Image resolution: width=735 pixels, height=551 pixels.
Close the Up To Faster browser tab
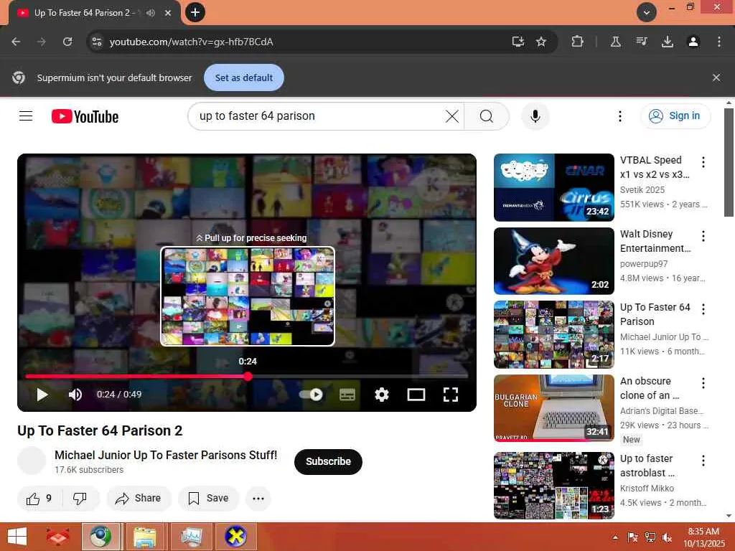168,13
